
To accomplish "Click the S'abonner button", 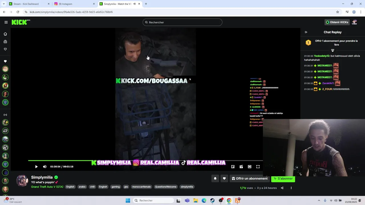I will coord(283,179).
